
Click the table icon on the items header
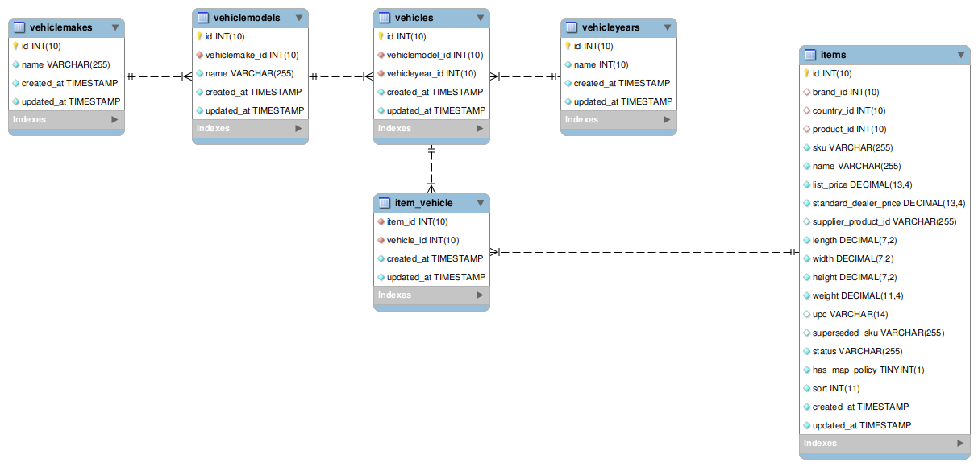tap(810, 55)
